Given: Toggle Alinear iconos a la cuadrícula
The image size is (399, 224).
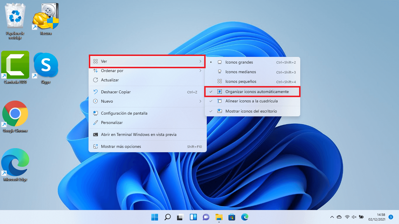Looking at the screenshot, I should pos(252,101).
